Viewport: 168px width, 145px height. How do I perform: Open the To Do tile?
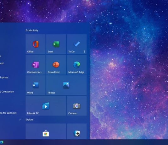click(77, 44)
